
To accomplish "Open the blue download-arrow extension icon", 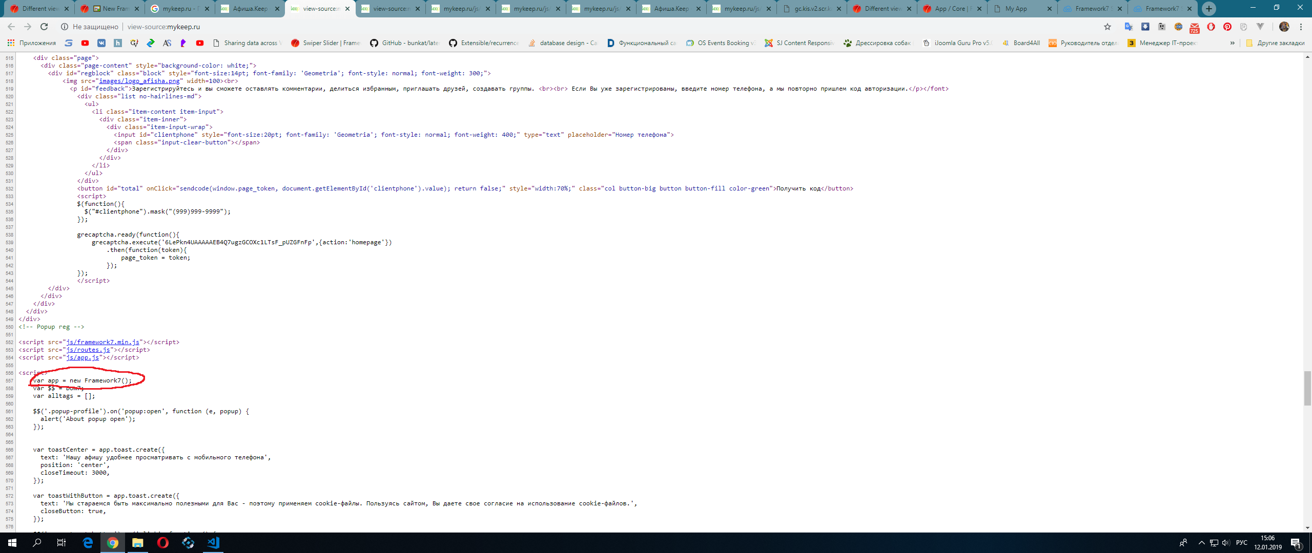I will coord(1145,27).
